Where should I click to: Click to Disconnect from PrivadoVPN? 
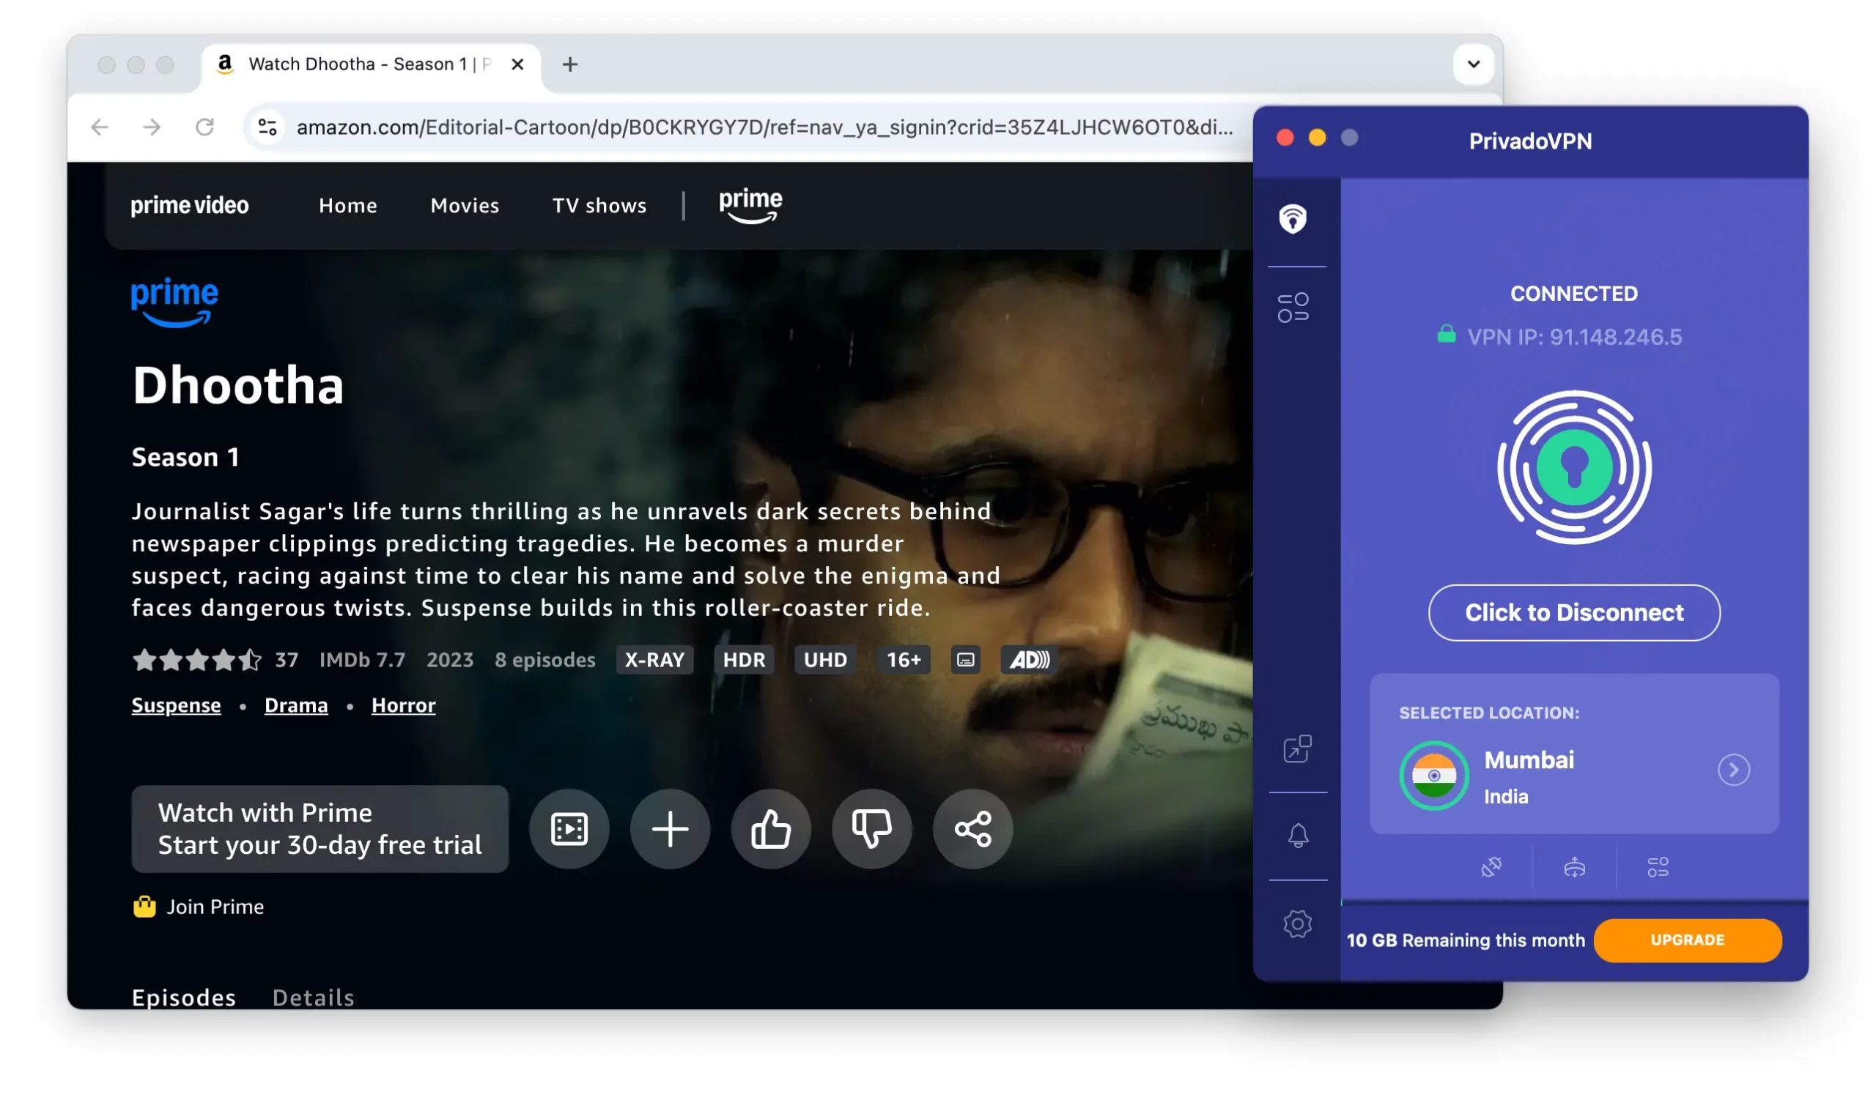click(1573, 612)
